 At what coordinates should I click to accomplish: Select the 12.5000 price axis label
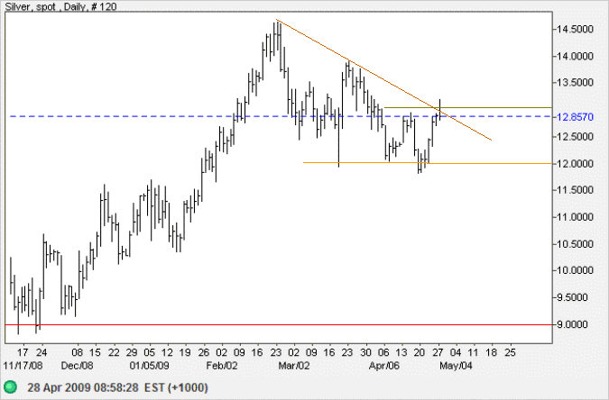(576, 137)
